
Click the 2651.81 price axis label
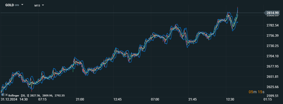tap(272, 76)
